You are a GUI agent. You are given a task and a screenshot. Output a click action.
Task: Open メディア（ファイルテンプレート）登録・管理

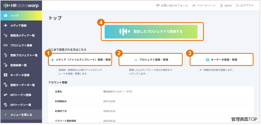pyautogui.click(x=81, y=60)
